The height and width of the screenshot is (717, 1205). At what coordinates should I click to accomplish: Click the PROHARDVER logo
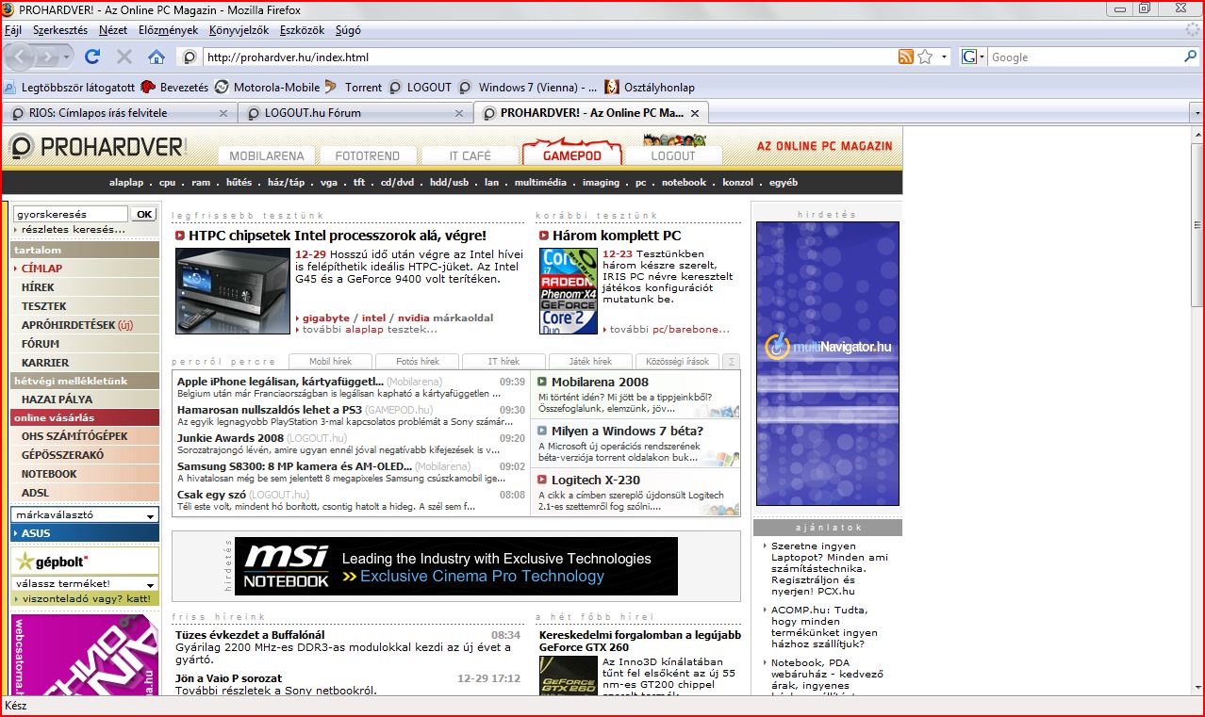point(98,147)
